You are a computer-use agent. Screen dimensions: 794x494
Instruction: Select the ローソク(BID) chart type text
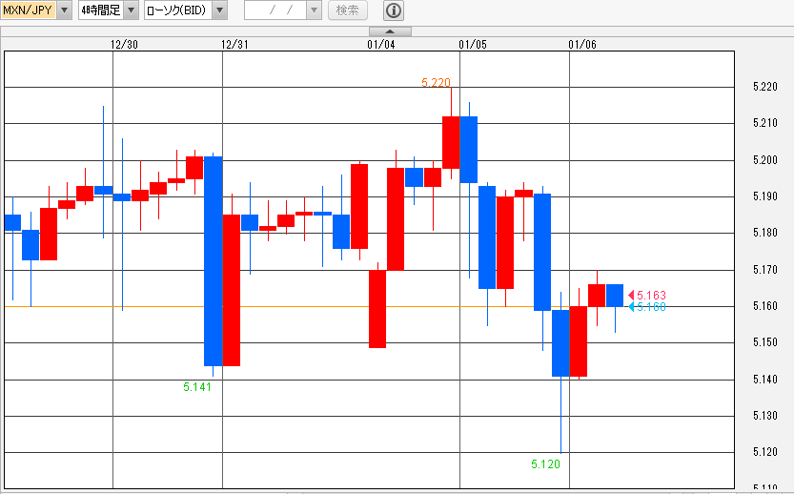click(177, 10)
